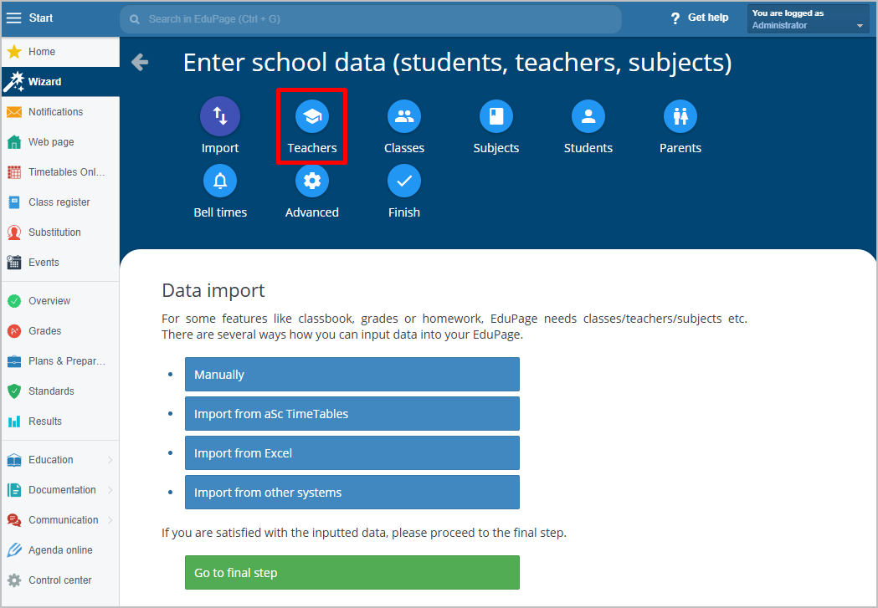878x608 pixels.
Task: Click the Overview green check icon
Action: click(14, 301)
